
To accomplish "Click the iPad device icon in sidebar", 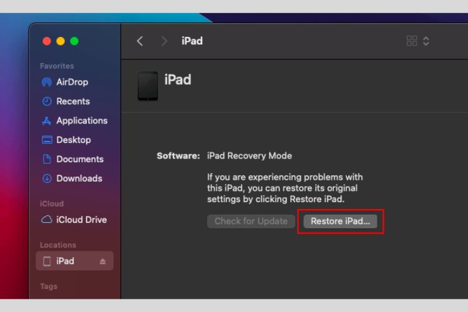I will 47,261.
